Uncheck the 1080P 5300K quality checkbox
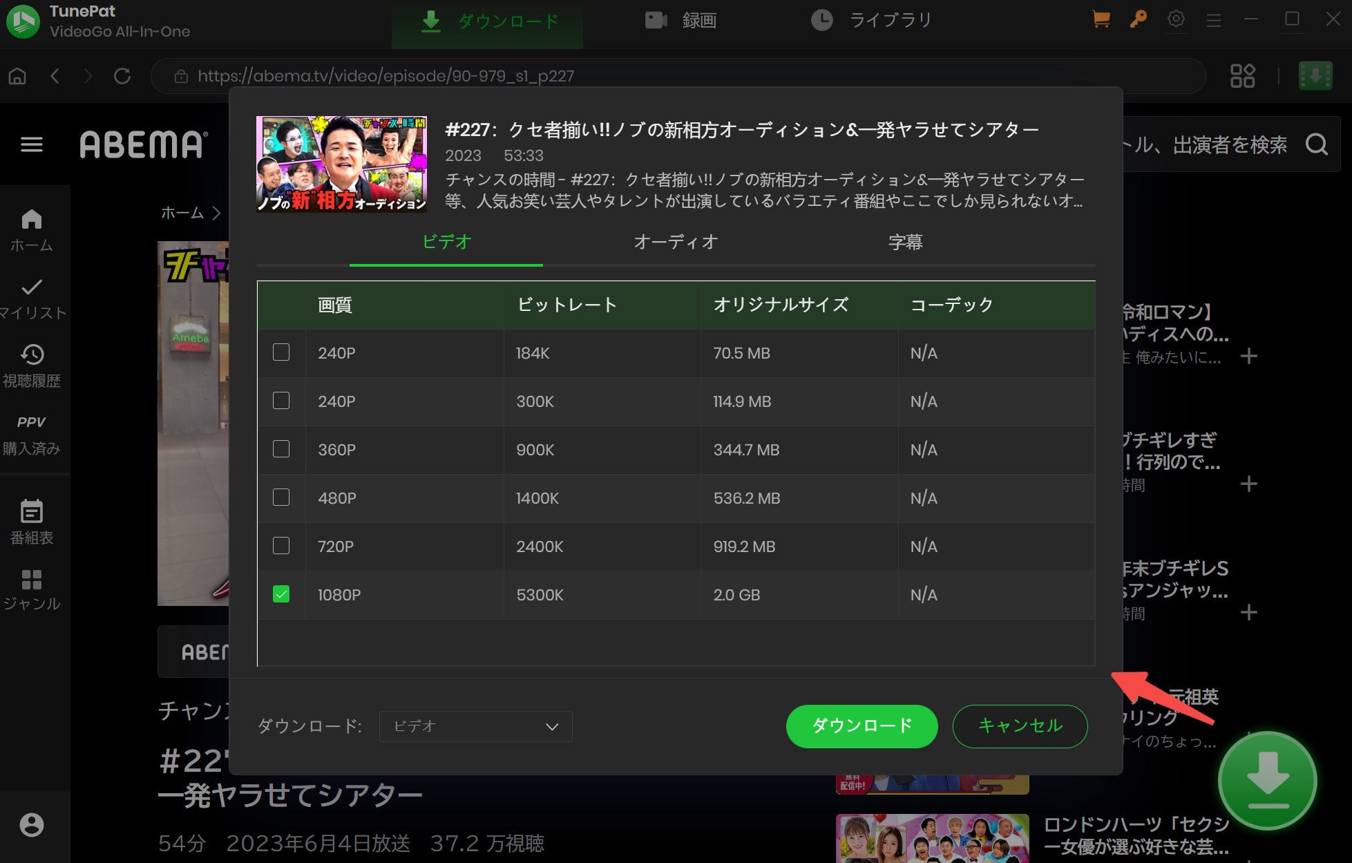1352x863 pixels. click(x=281, y=594)
